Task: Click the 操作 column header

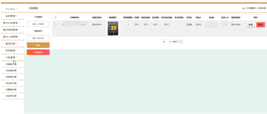Action: point(256,17)
